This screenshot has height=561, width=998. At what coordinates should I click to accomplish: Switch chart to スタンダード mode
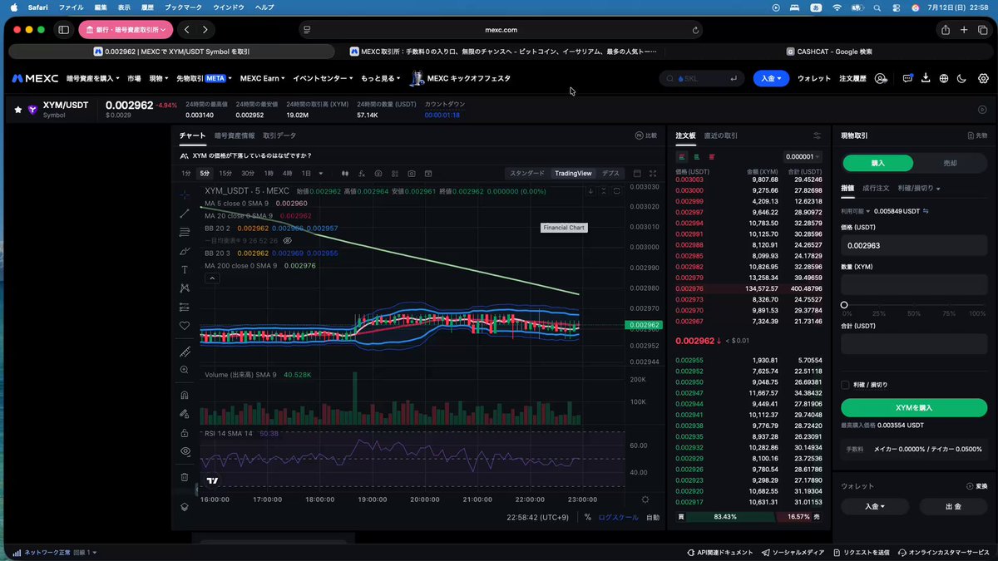click(527, 174)
